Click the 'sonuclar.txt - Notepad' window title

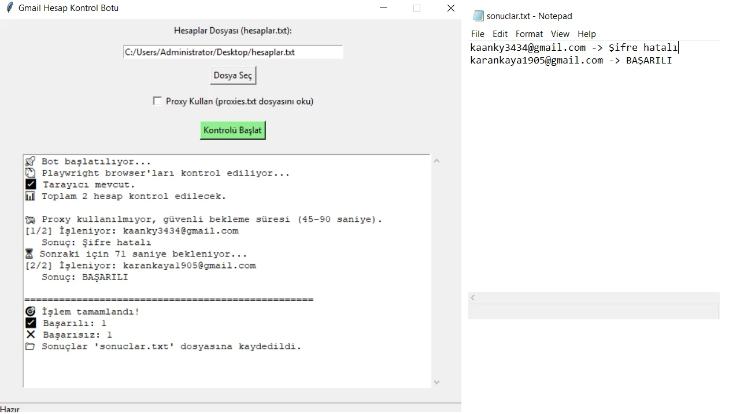[530, 16]
